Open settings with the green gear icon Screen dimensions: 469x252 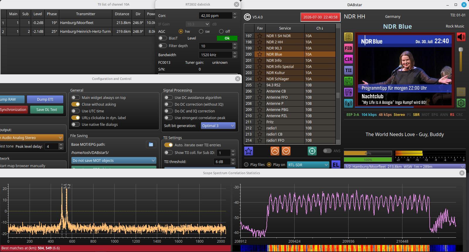pyautogui.click(x=461, y=103)
